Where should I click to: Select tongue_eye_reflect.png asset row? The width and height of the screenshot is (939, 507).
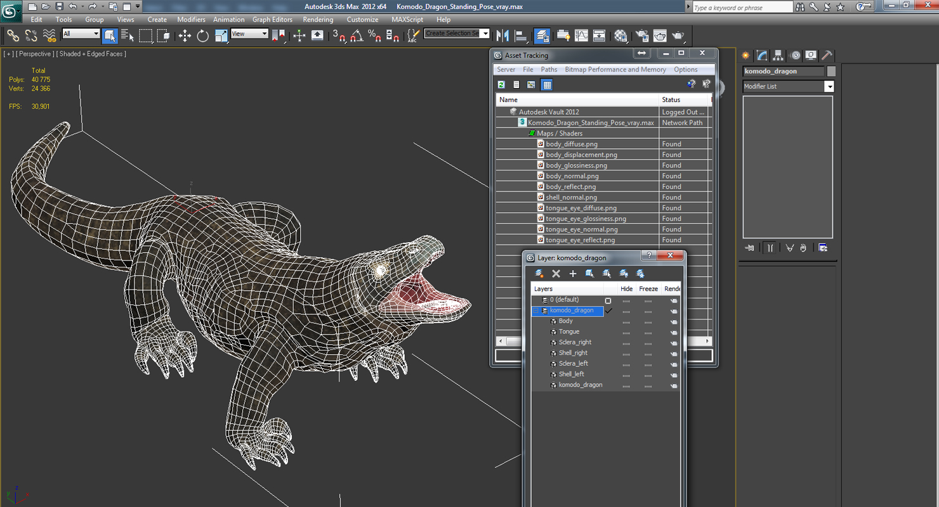click(580, 240)
